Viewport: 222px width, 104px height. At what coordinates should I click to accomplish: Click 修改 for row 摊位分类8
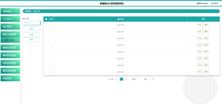[200, 25]
